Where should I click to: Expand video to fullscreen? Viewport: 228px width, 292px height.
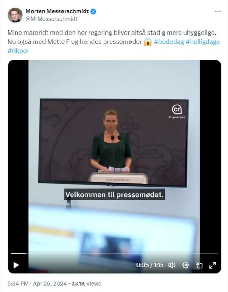212,265
